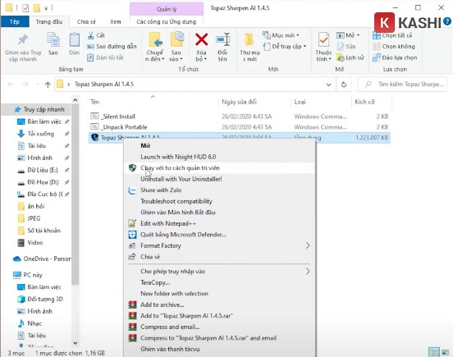Image resolution: width=453 pixels, height=357 pixels.
Task: Open the Sao vào copy-to dropdown
Action: click(x=176, y=47)
